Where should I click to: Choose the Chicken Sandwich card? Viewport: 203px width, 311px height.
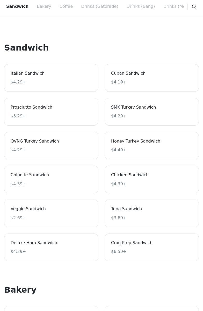152,179
